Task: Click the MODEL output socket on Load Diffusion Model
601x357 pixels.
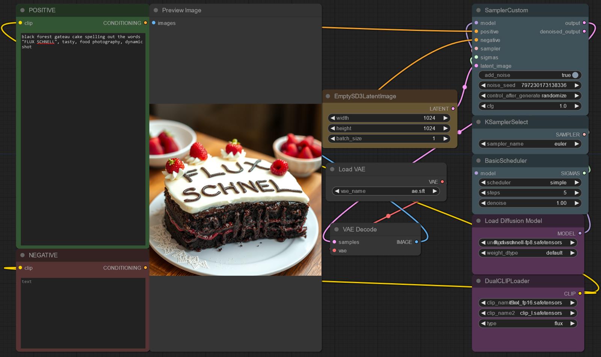Action: pos(580,233)
